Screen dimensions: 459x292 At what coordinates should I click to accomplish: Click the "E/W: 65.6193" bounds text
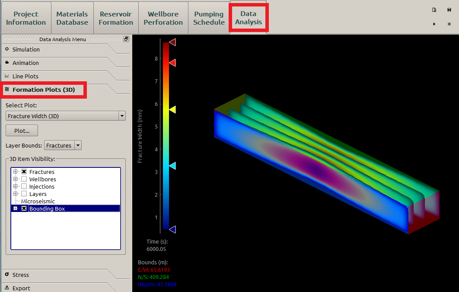[154, 270]
